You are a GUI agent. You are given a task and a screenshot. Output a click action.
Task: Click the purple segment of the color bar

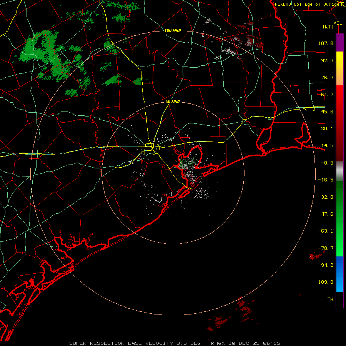[339, 43]
